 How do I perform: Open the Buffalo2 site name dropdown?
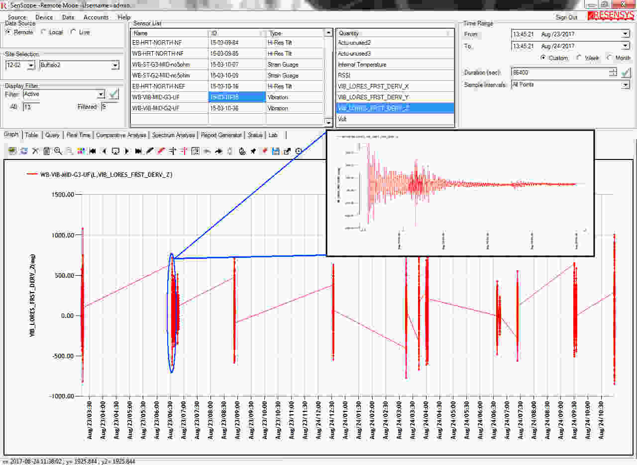(x=115, y=65)
